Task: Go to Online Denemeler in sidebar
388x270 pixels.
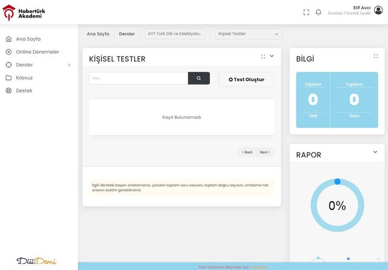Action: pyautogui.click(x=37, y=52)
